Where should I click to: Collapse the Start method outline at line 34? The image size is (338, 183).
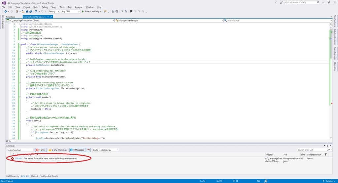pyautogui.click(x=20, y=121)
